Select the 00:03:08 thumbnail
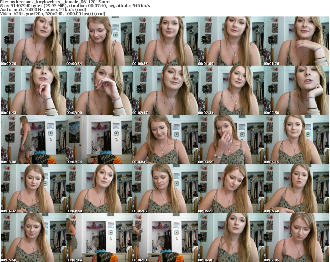 tap(33, 140)
